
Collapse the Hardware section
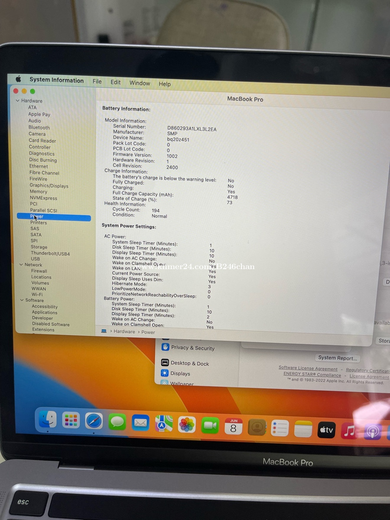18,101
